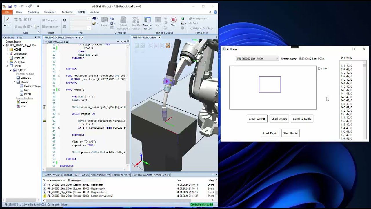This screenshot has height=209, width=371.
Task: Click the ABBPaint coordinates list scrollbar
Action: click(x=365, y=101)
